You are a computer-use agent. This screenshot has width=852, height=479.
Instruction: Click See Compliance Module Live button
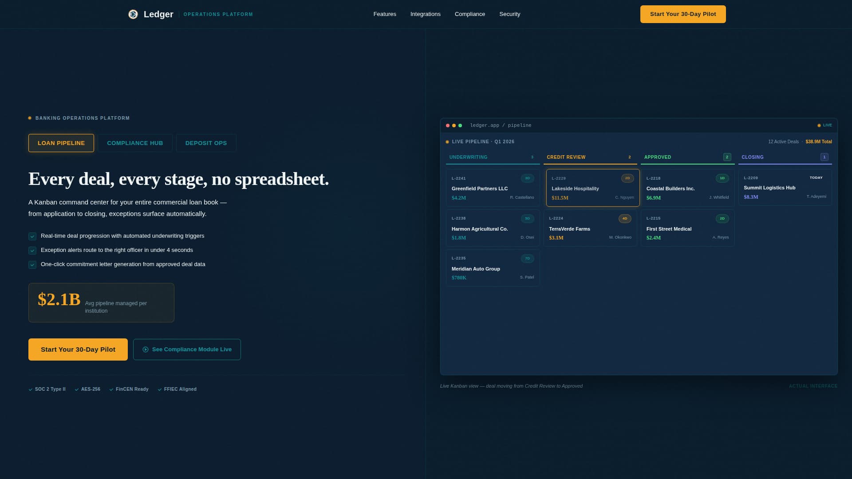(x=187, y=349)
